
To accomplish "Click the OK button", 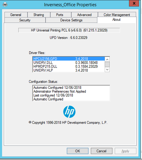I will coord(78,151).
